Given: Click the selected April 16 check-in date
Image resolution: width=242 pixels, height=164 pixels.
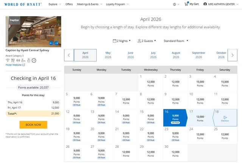Looking at the screenshot, I should click(175, 118).
